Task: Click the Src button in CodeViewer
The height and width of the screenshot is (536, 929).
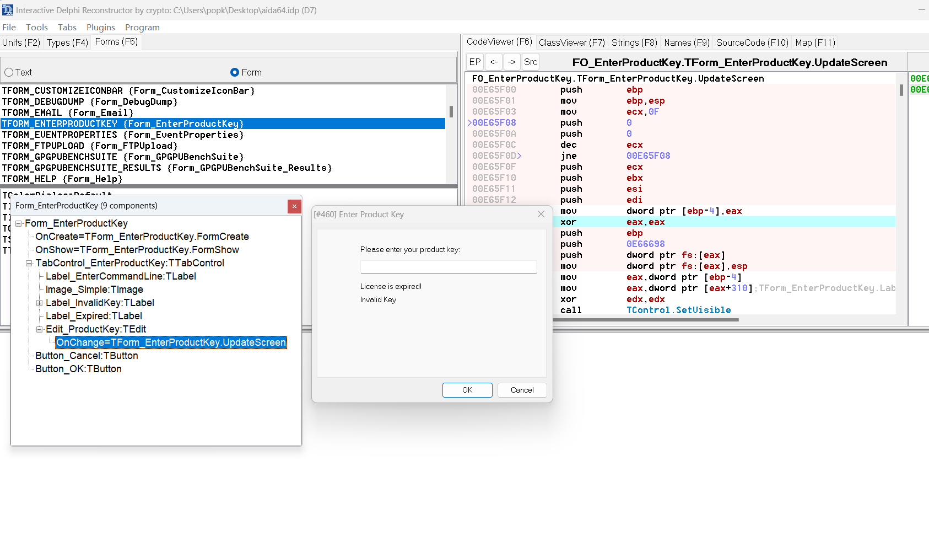Action: click(531, 62)
